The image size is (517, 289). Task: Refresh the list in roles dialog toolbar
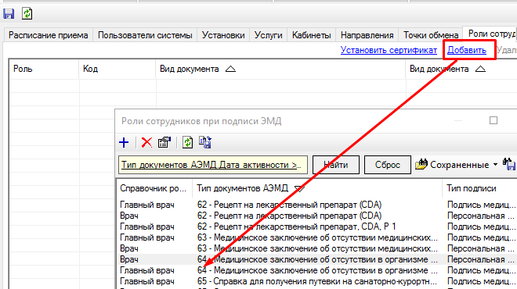coord(188,142)
